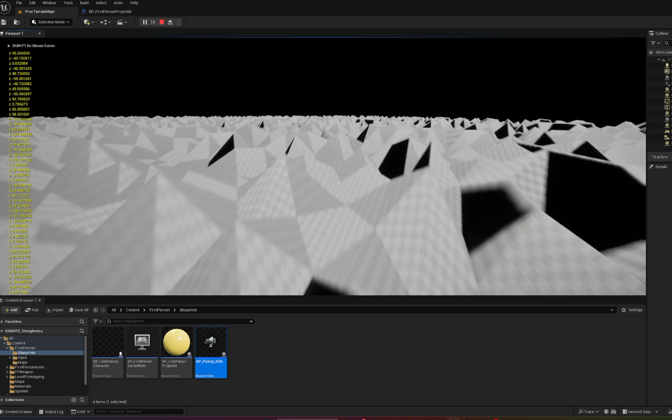The image size is (672, 420).
Task: Open the Details panel tab
Action: (659, 167)
